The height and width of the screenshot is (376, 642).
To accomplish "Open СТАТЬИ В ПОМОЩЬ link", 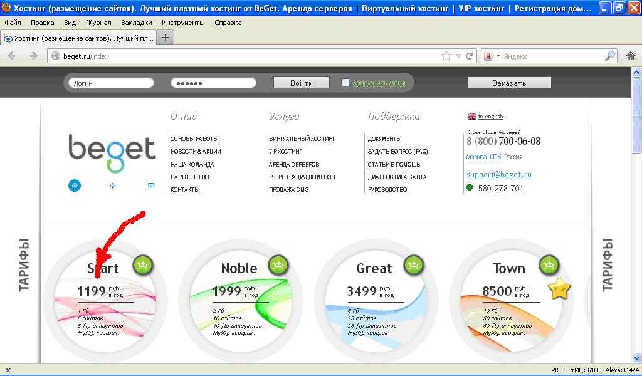I will (394, 164).
